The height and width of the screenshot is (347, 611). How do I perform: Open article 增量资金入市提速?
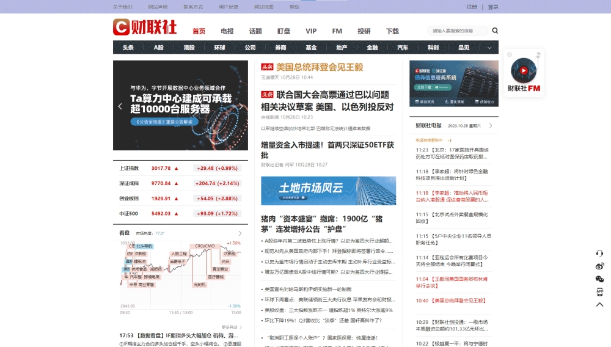[327, 150]
